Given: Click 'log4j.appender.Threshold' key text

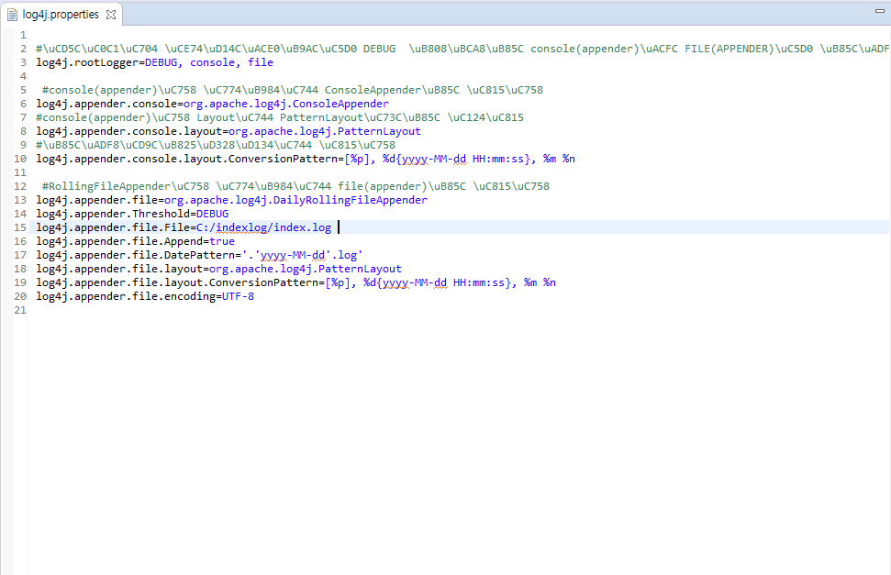Looking at the screenshot, I should pyautogui.click(x=113, y=214).
